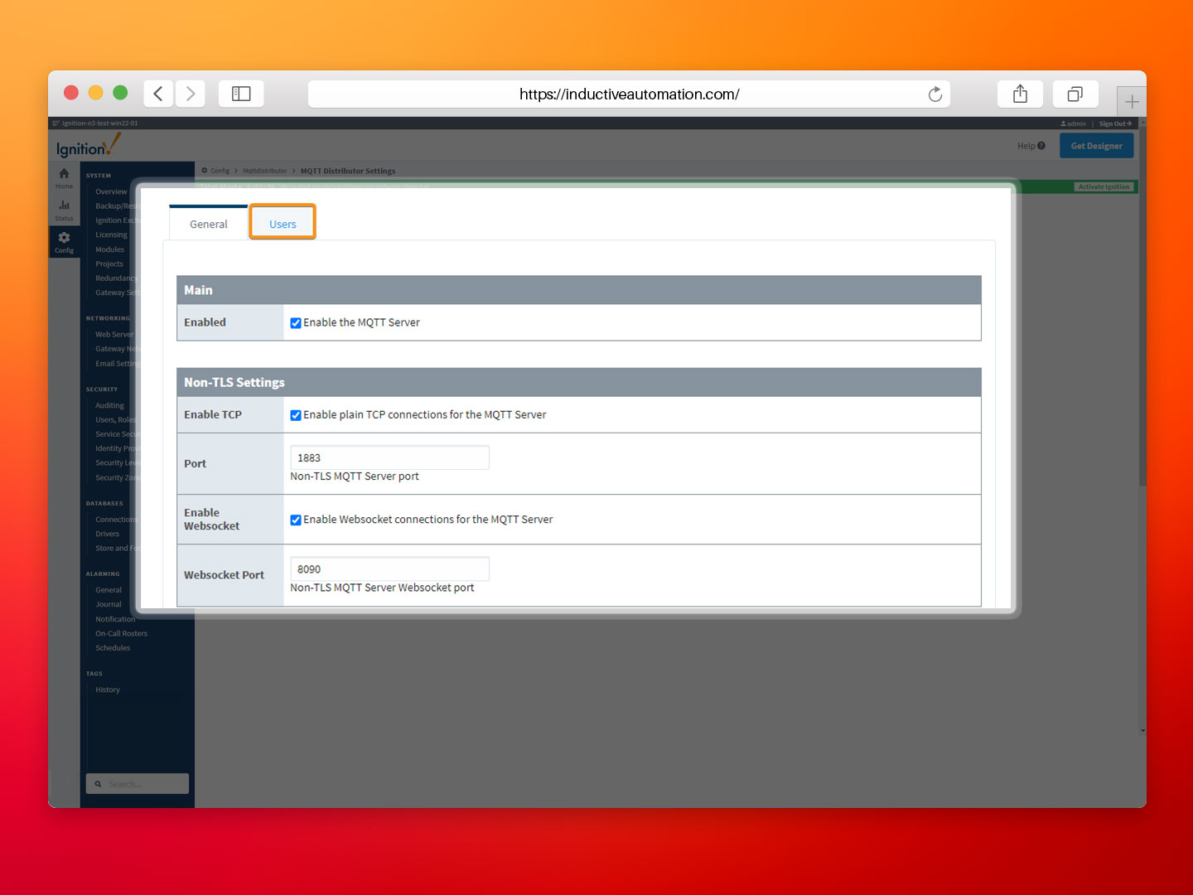The width and height of the screenshot is (1193, 895).
Task: Click the search field in the sidebar
Action: tap(137, 783)
